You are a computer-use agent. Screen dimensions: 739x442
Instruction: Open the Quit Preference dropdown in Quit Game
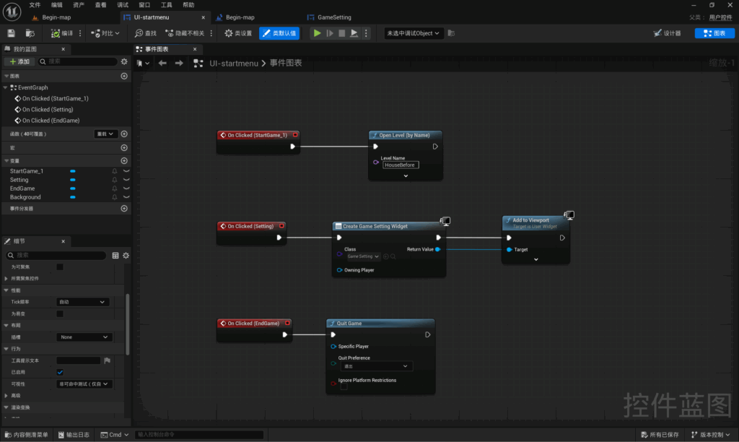tap(377, 366)
